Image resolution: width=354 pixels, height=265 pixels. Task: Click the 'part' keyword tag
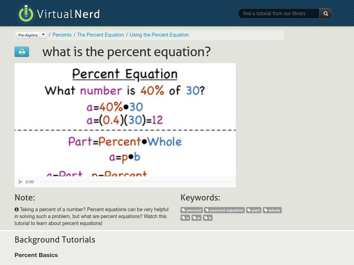pyautogui.click(x=255, y=210)
